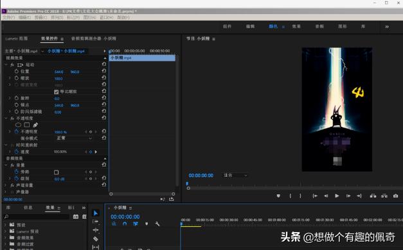Image resolution: width=403 pixels, height=250 pixels.
Task: Open the File menu
Action: [9, 17]
